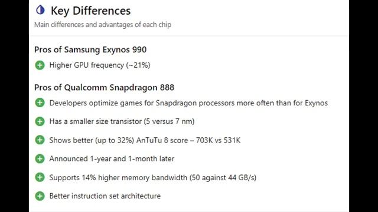Viewport: 378px width, 212px height.
Task: Click the Pros of Samsung Exynos 990 heading
Action: point(90,49)
